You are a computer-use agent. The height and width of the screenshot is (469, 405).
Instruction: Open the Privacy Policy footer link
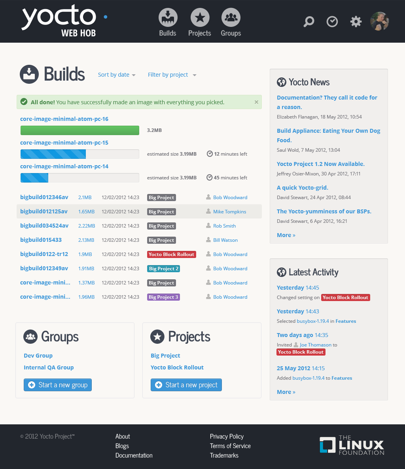[x=227, y=436]
